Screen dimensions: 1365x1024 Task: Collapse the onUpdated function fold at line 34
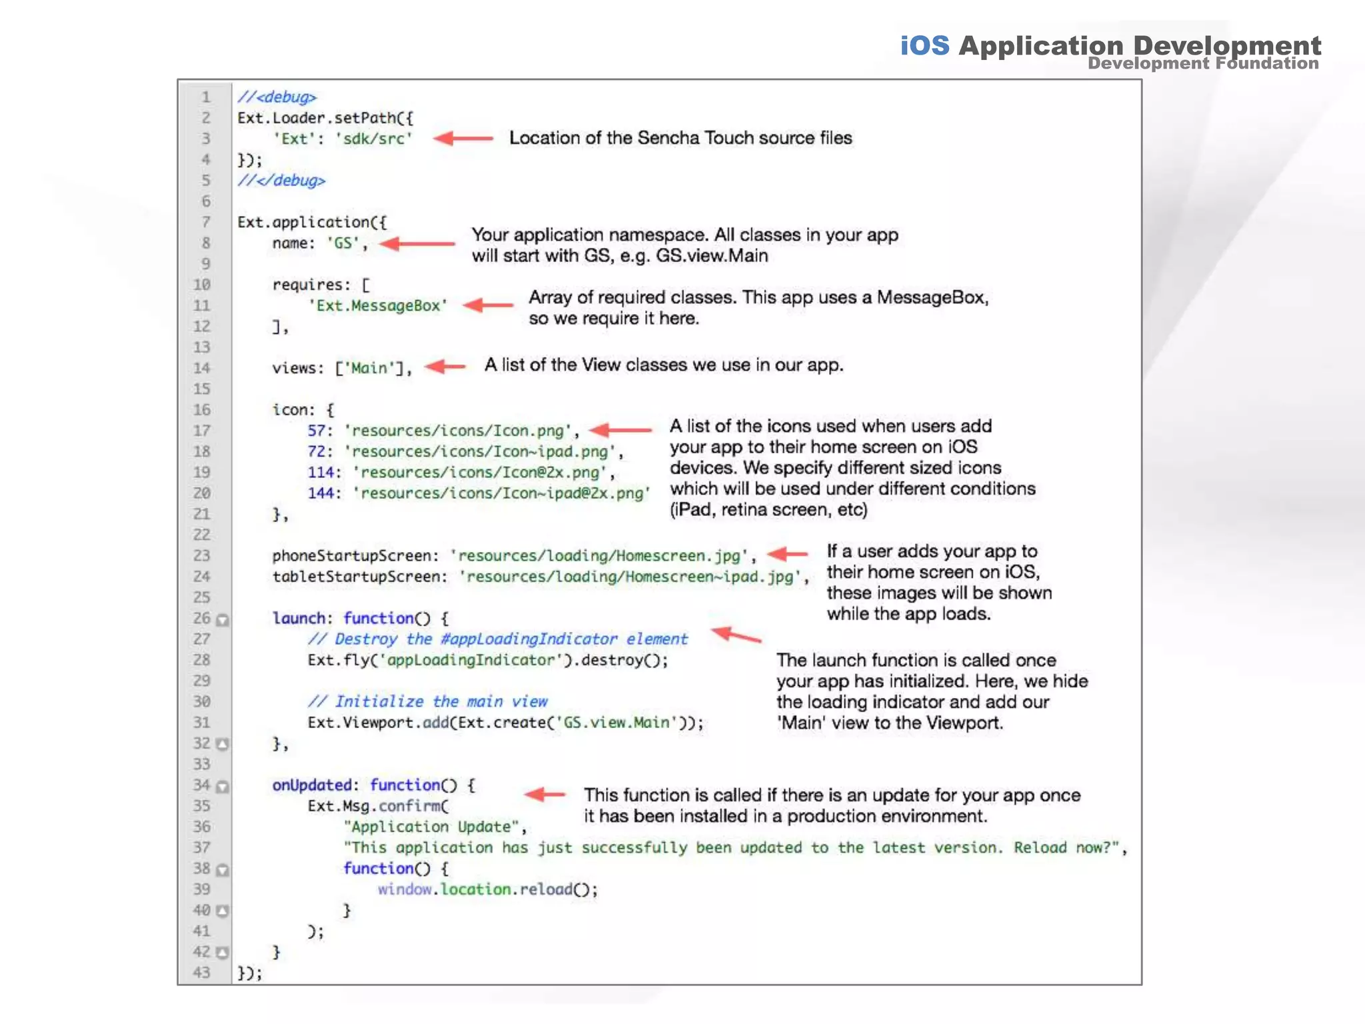(x=223, y=786)
